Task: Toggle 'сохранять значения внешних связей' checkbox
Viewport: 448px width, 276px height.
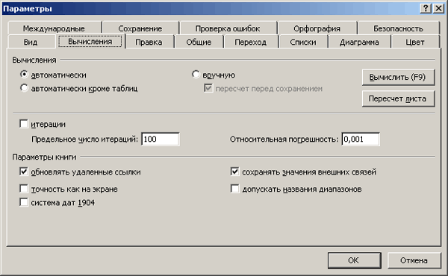Action: pos(234,172)
